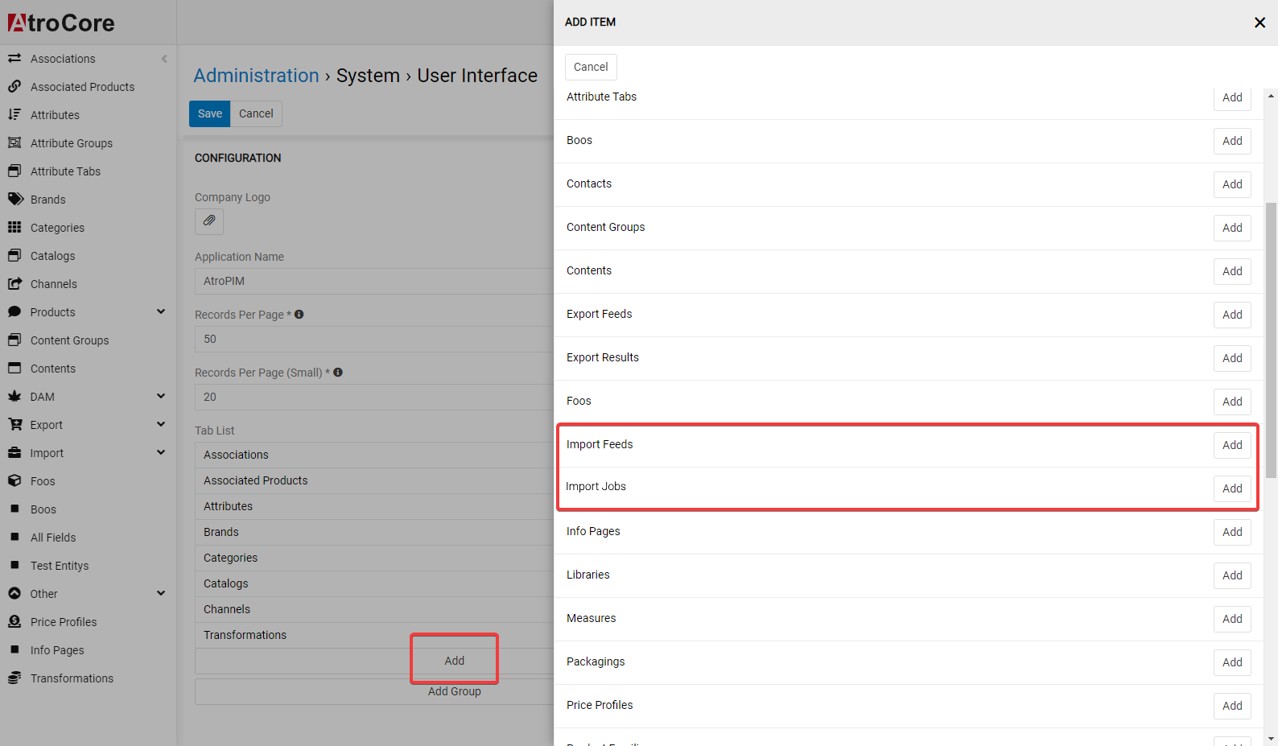Viewport: 1278px width, 746px height.
Task: Click the Catalogs icon in sidebar
Action: point(14,255)
